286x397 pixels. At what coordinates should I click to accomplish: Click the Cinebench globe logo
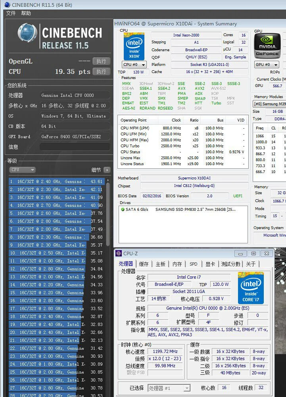tap(27, 33)
